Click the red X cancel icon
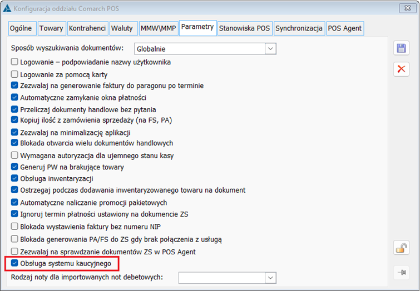The height and width of the screenshot is (291, 420). tap(401, 69)
